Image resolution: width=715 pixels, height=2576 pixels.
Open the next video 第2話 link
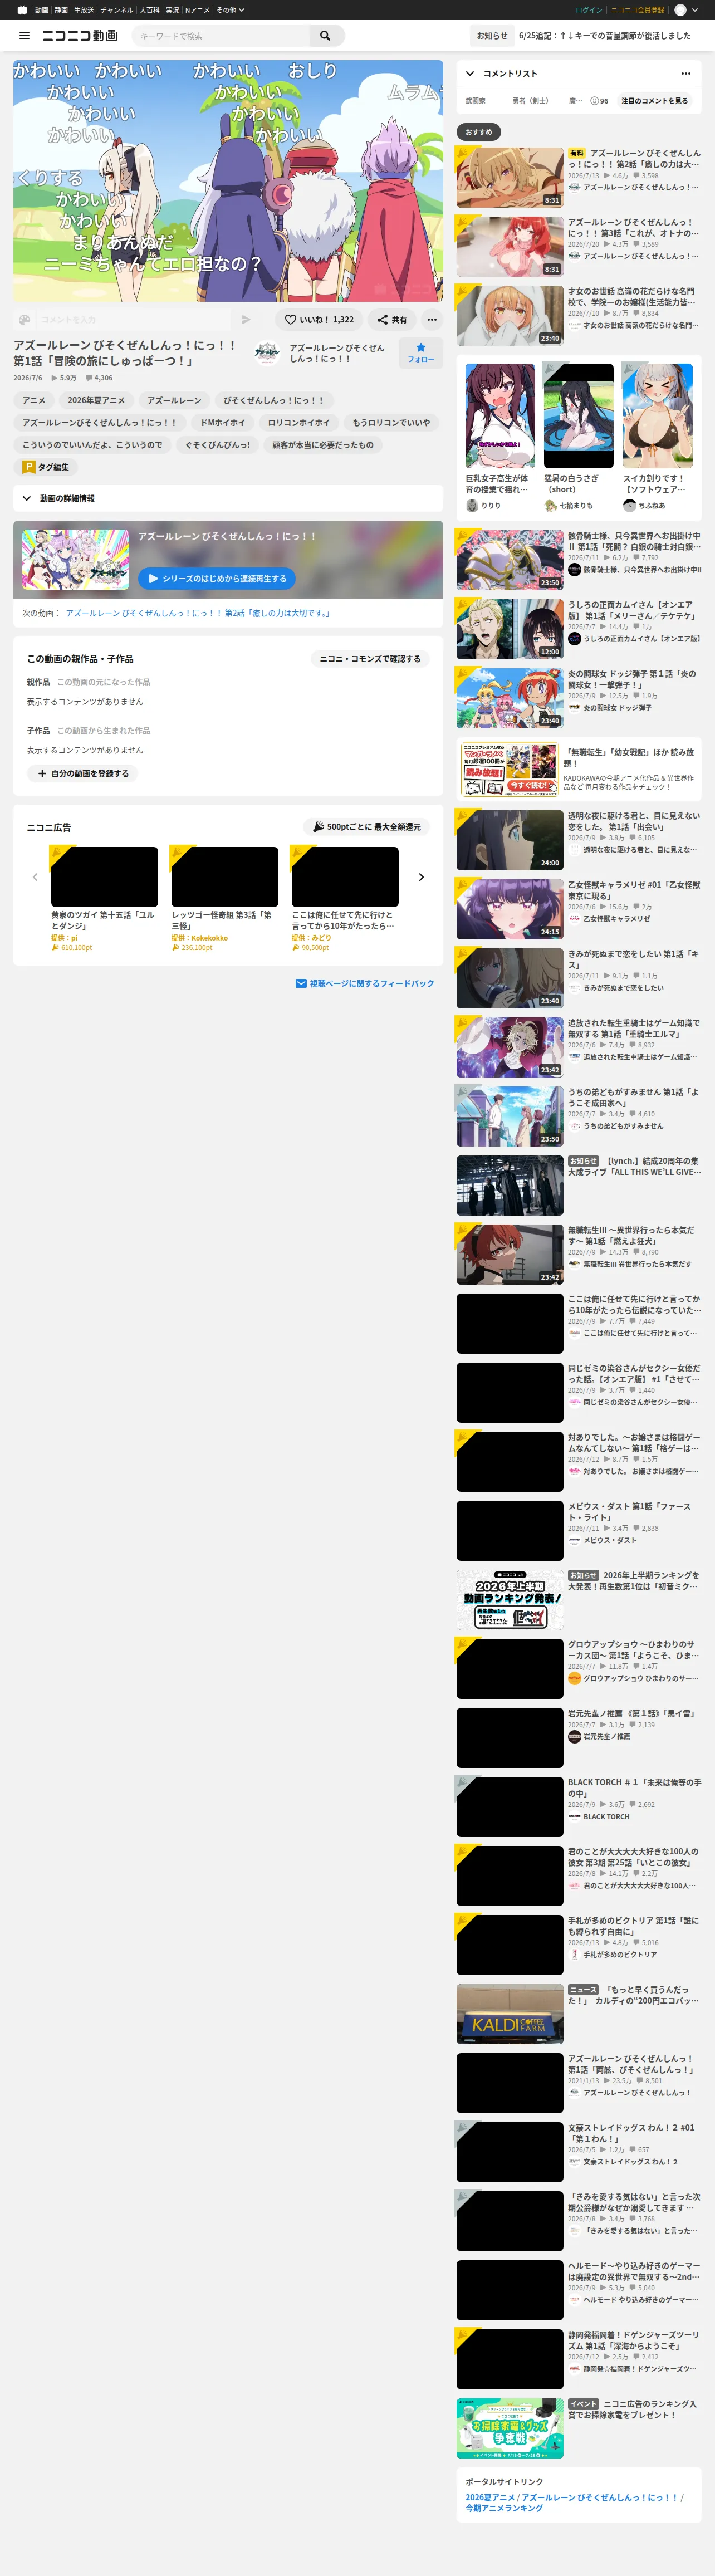pyautogui.click(x=198, y=613)
